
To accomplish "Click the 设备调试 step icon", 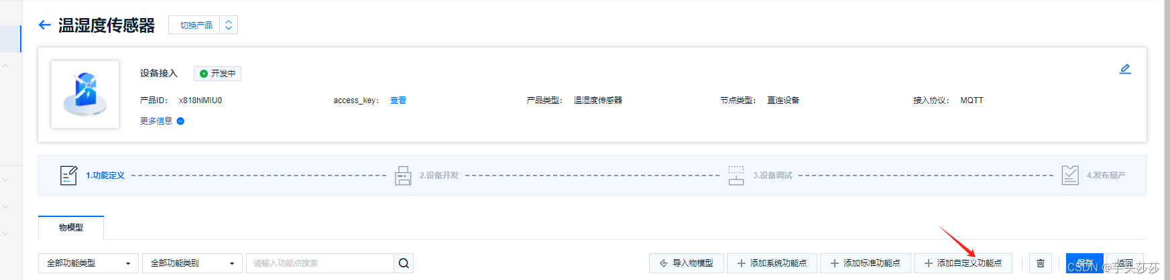I will [x=736, y=176].
